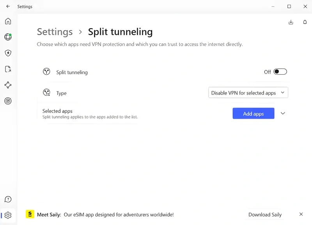Click the Download Saily button
This screenshot has height=225, width=312.
point(265,214)
